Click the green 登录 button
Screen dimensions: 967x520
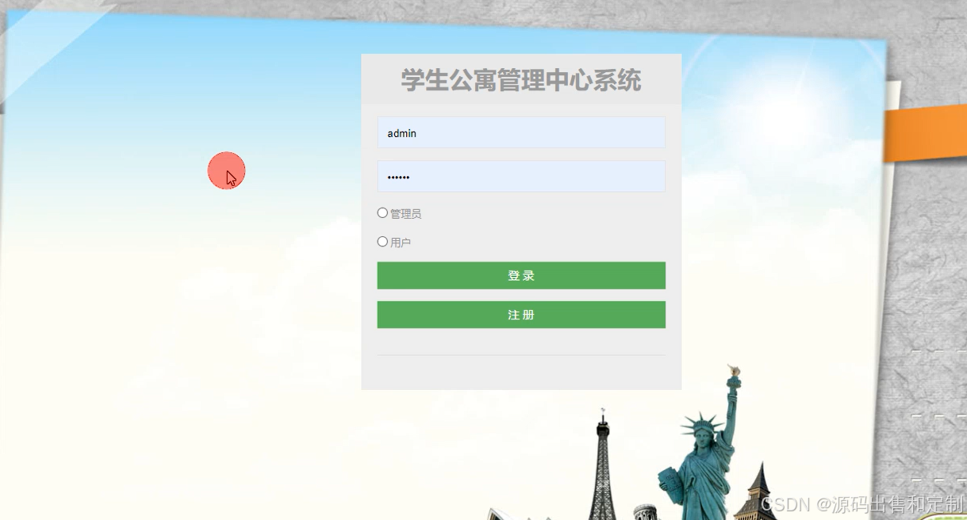(521, 276)
